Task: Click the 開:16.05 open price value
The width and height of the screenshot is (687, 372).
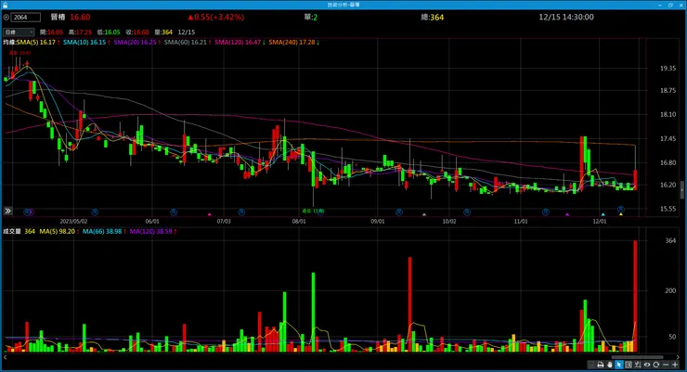Action: click(51, 32)
